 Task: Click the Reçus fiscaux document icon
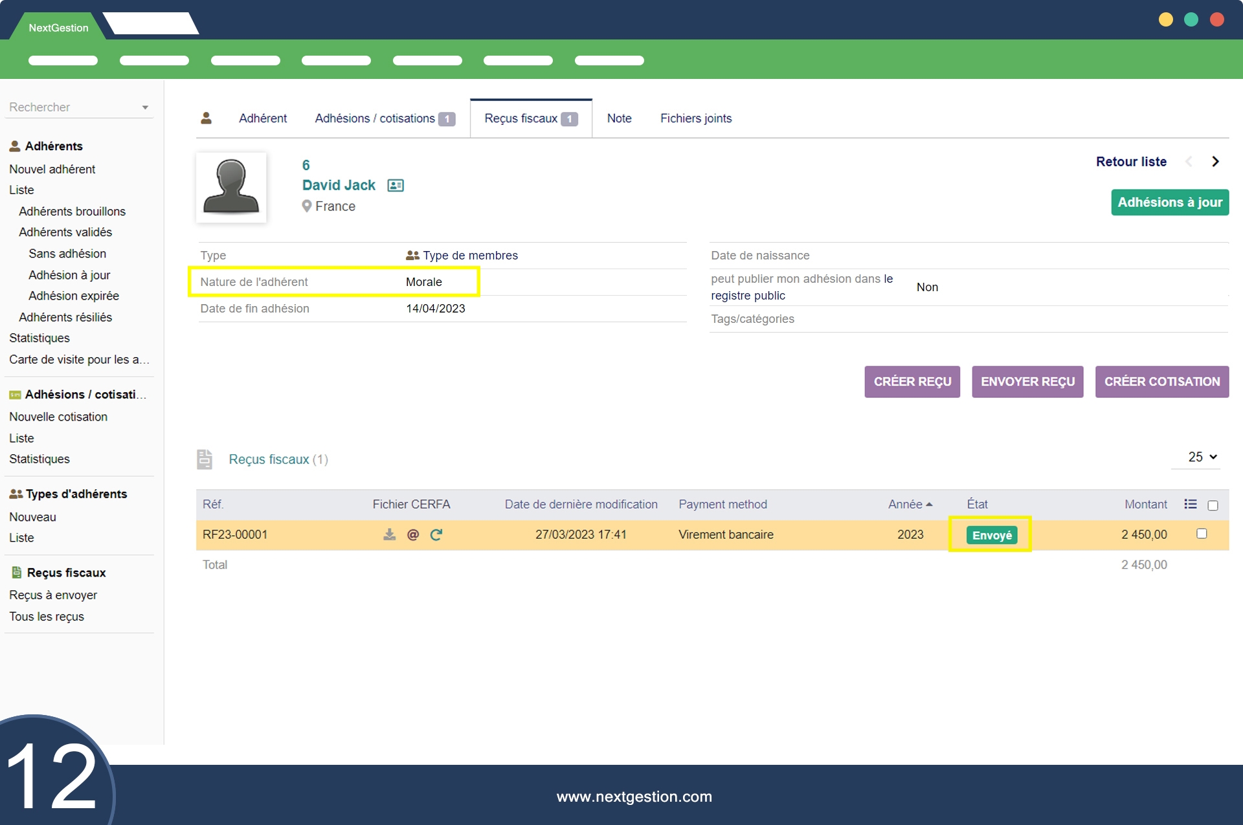(205, 459)
